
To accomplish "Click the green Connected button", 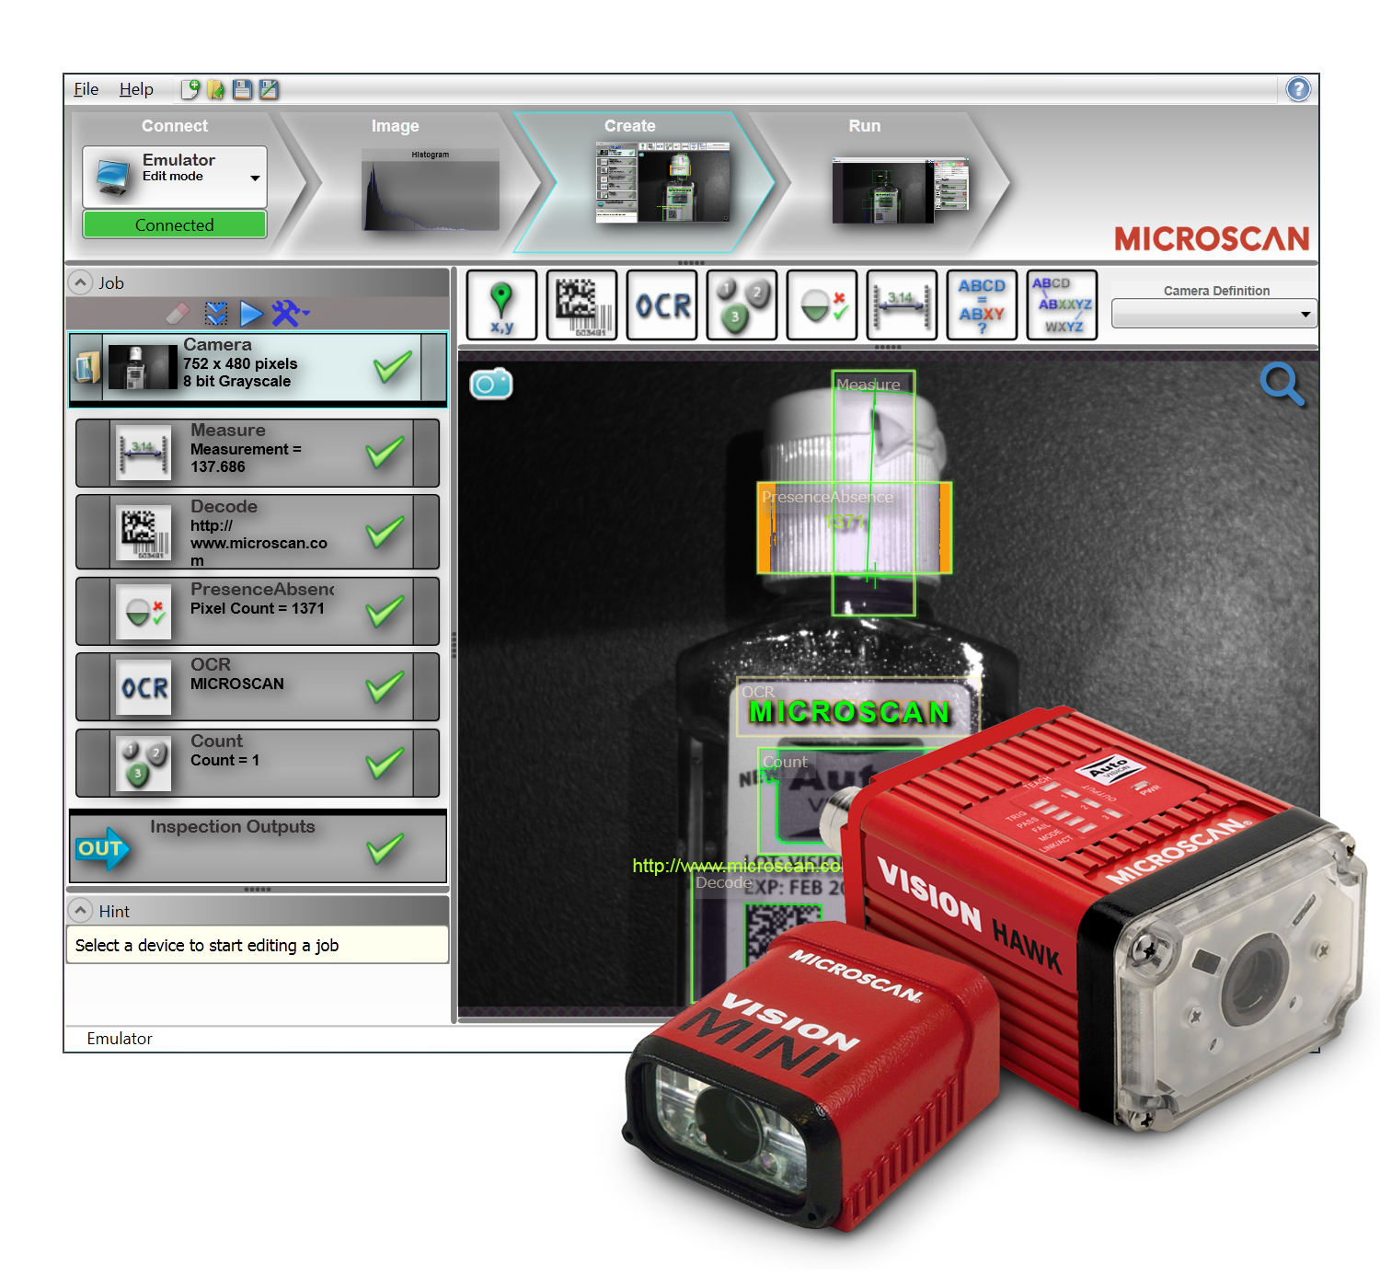I will click(174, 224).
